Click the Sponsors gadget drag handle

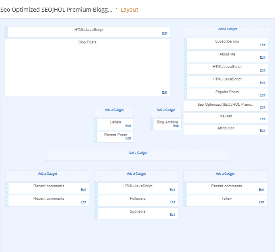(96, 213)
